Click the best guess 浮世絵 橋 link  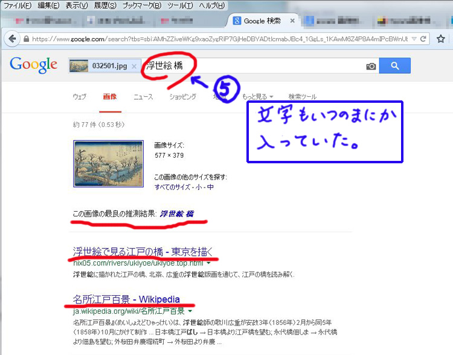(x=176, y=214)
